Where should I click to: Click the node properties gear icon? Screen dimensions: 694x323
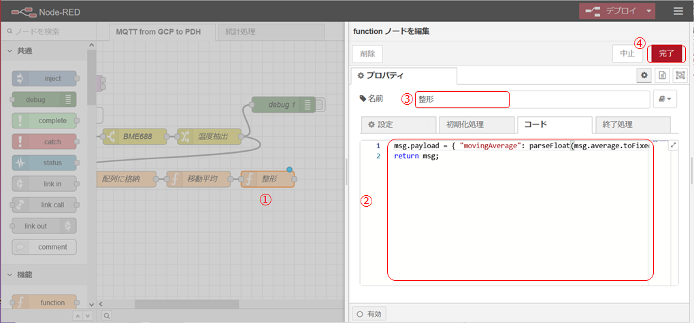pyautogui.click(x=644, y=75)
